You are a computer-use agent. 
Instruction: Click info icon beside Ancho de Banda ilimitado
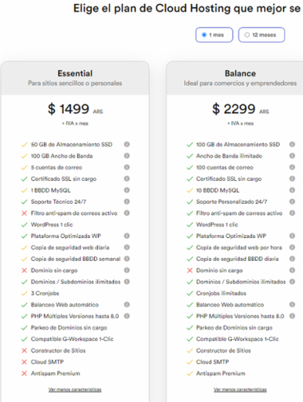pyautogui.click(x=292, y=156)
